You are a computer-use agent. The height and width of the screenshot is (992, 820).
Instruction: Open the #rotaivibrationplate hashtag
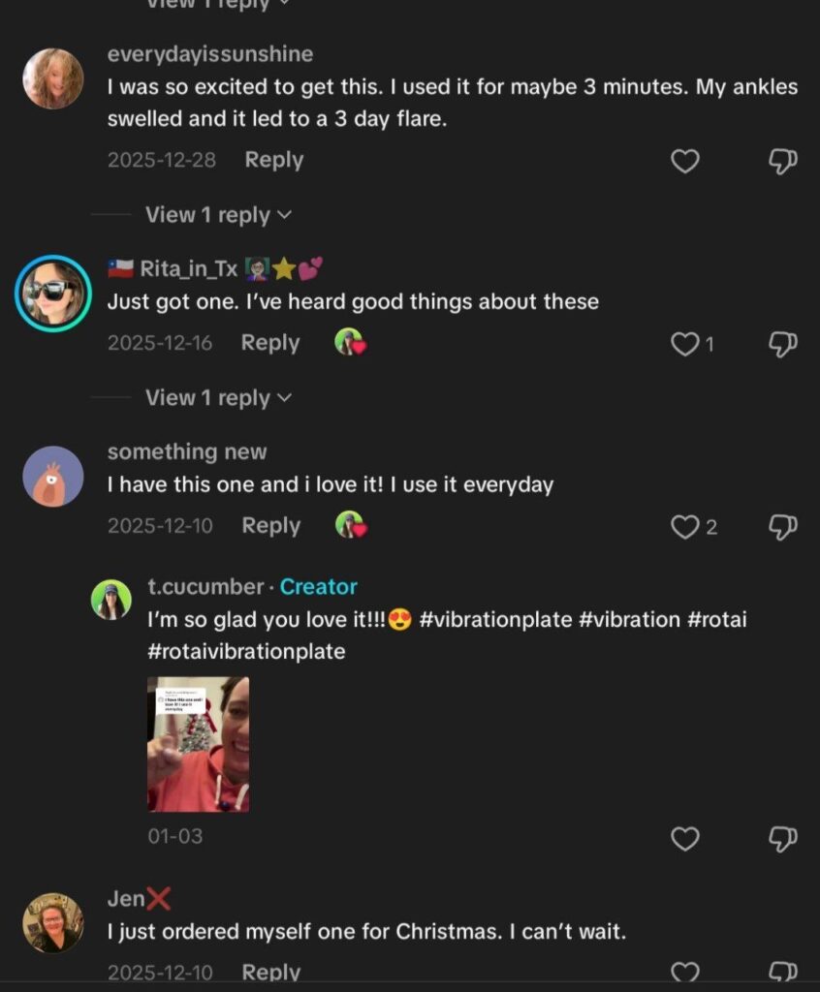pyautogui.click(x=246, y=651)
